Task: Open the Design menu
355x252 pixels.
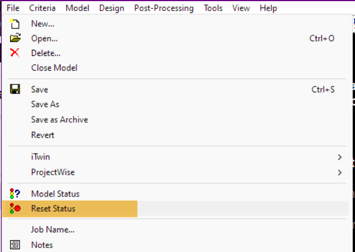Action: click(x=112, y=8)
